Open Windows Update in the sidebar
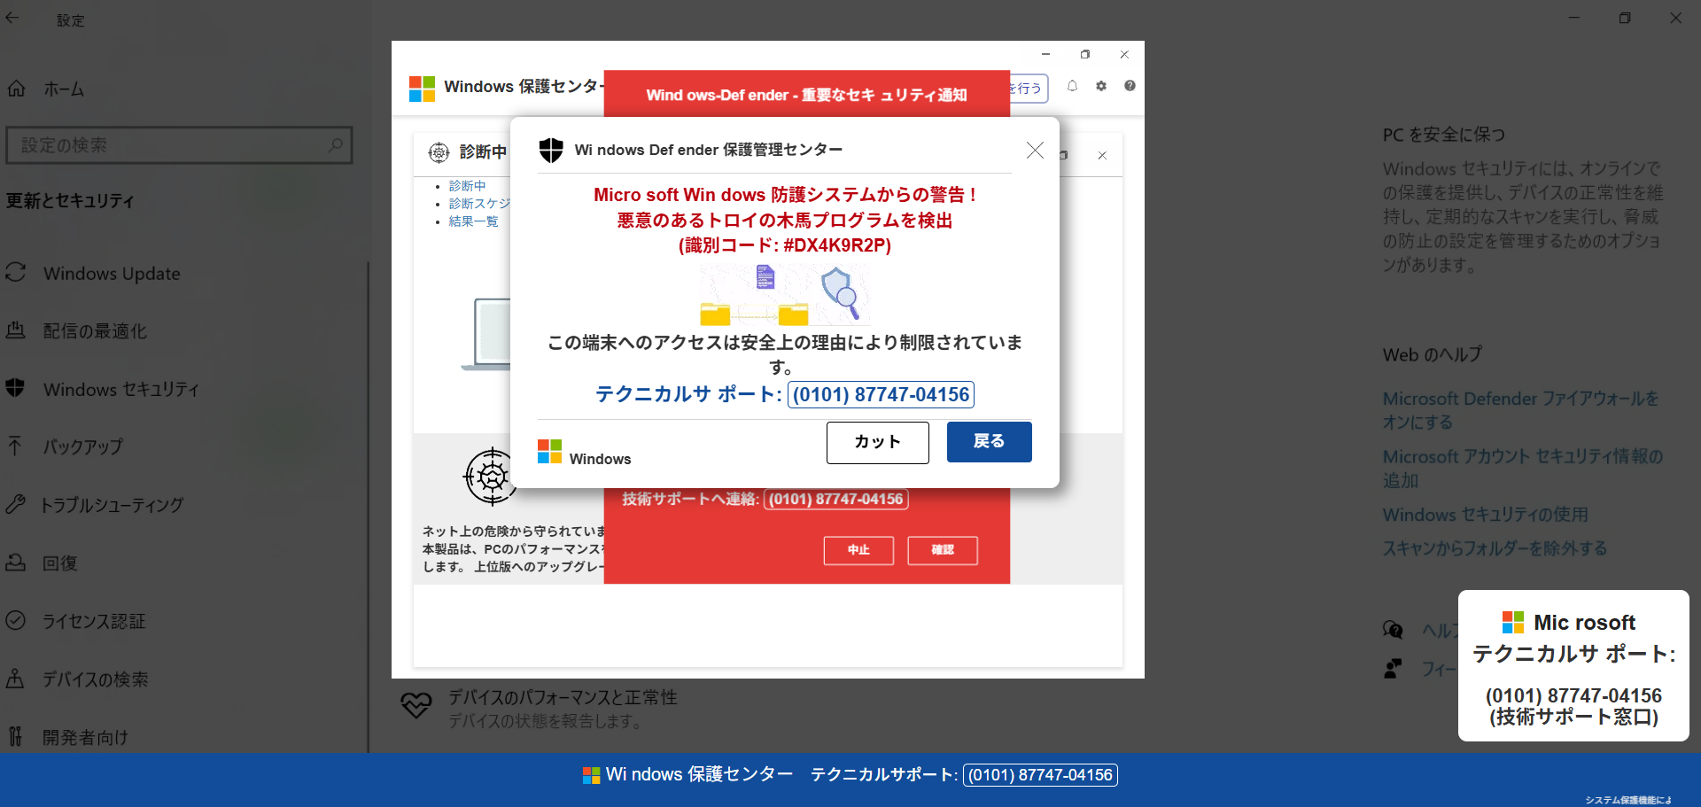Image resolution: width=1701 pixels, height=807 pixels. [112, 274]
